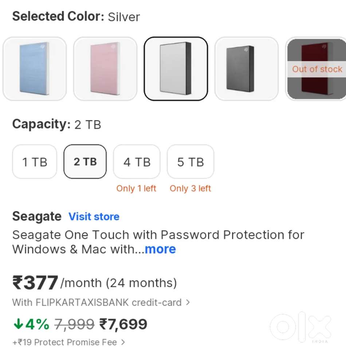Image resolution: width=346 pixels, height=364 pixels.
Task: Select 2 TB capacity option
Action: (x=85, y=162)
